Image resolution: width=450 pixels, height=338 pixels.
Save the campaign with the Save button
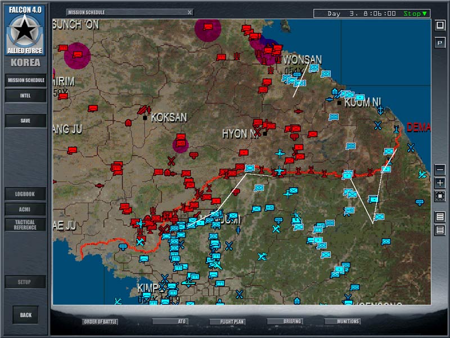[26, 121]
